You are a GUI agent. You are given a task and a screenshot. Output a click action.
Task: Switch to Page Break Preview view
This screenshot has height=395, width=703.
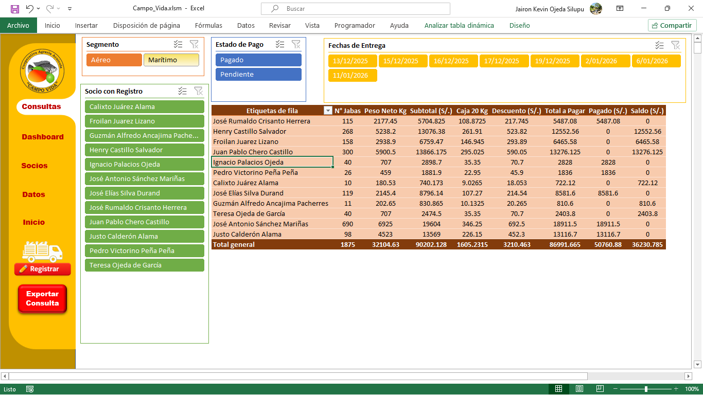tap(600, 389)
